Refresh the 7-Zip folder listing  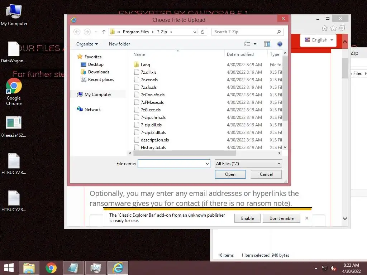coord(202,32)
